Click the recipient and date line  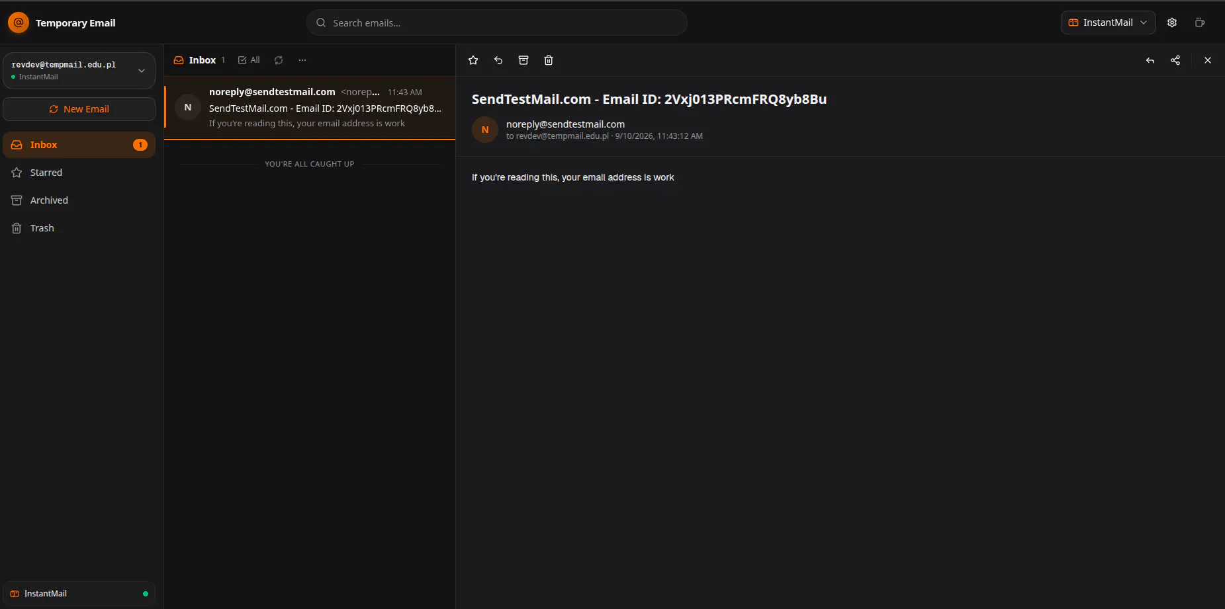pyautogui.click(x=604, y=136)
